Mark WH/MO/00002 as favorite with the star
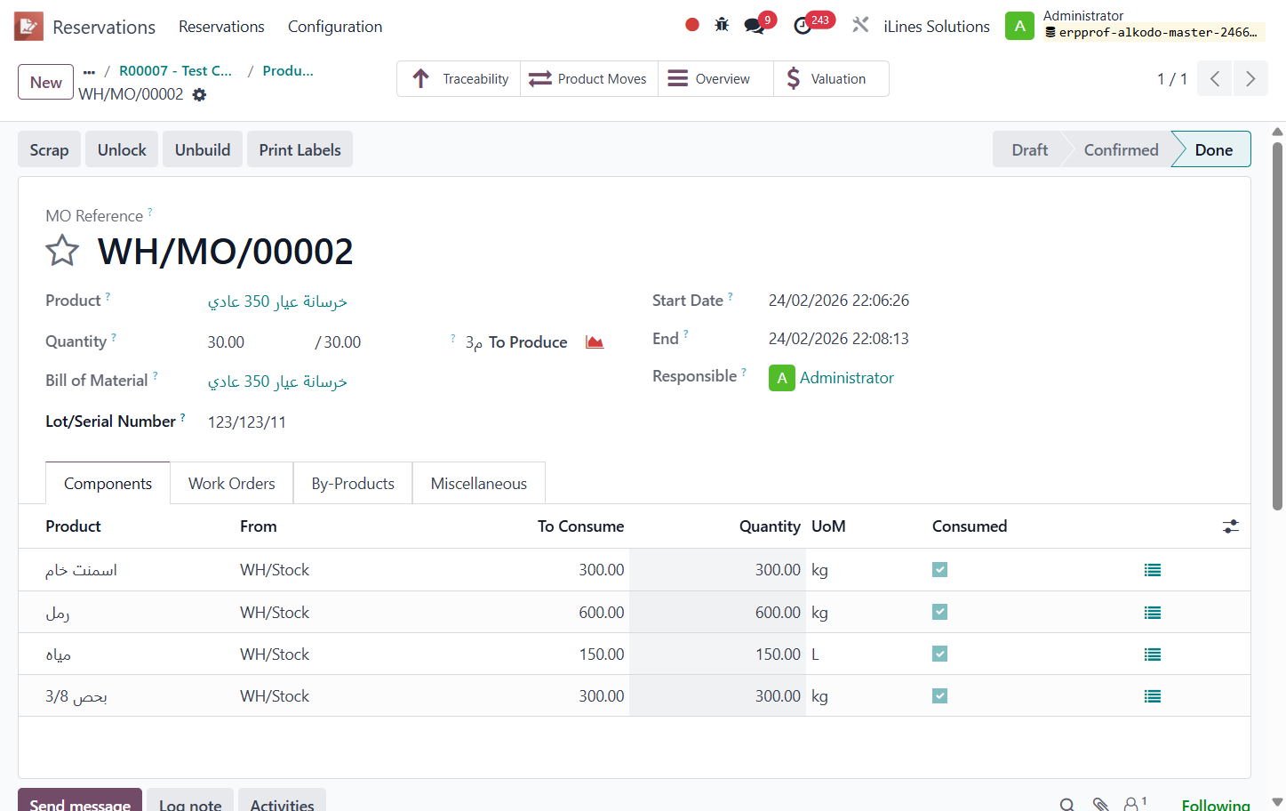 (62, 251)
